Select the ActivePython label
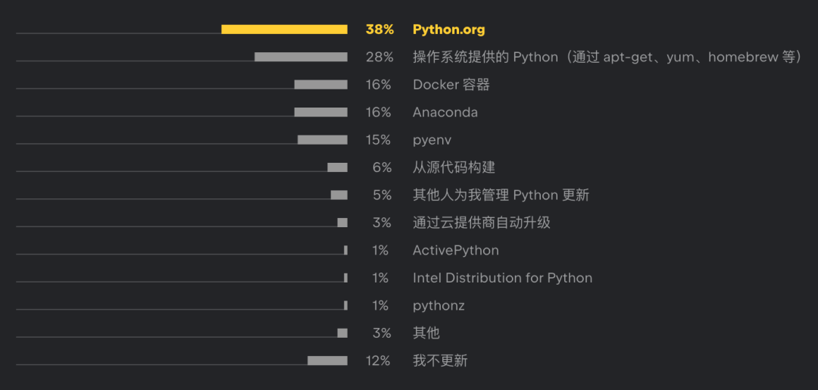 [455, 251]
